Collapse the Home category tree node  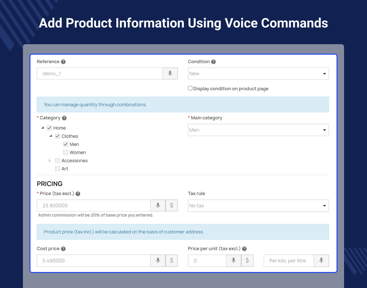pyautogui.click(x=43, y=128)
